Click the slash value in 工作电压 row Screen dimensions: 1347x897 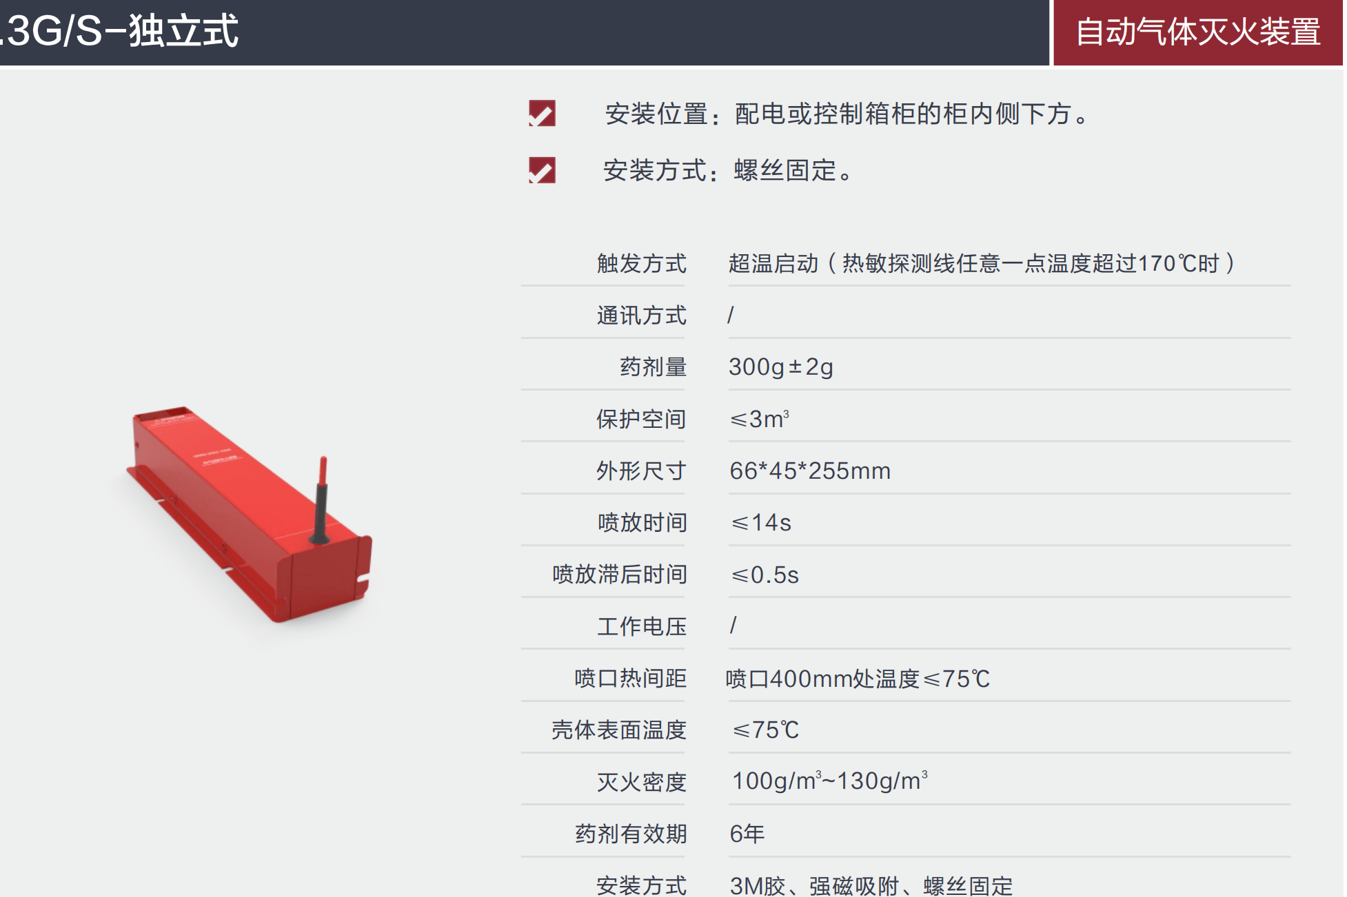click(733, 626)
